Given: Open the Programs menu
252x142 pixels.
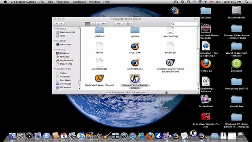Looking at the screenshot, I should (63, 2).
